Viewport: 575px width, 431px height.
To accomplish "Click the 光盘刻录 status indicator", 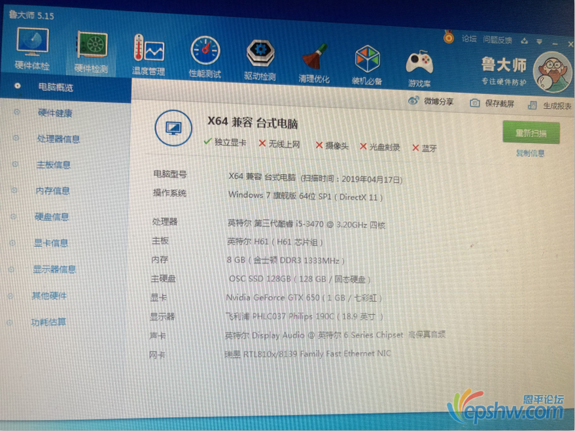I will coord(379,147).
